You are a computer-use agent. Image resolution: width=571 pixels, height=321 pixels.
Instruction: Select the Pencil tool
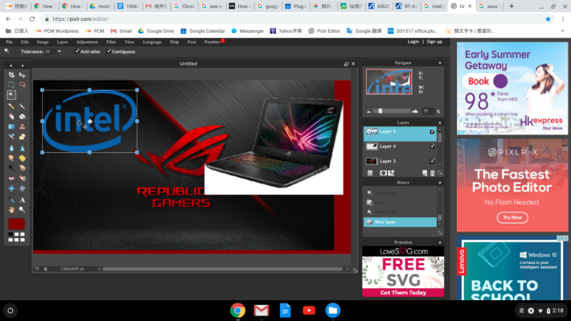click(11, 106)
